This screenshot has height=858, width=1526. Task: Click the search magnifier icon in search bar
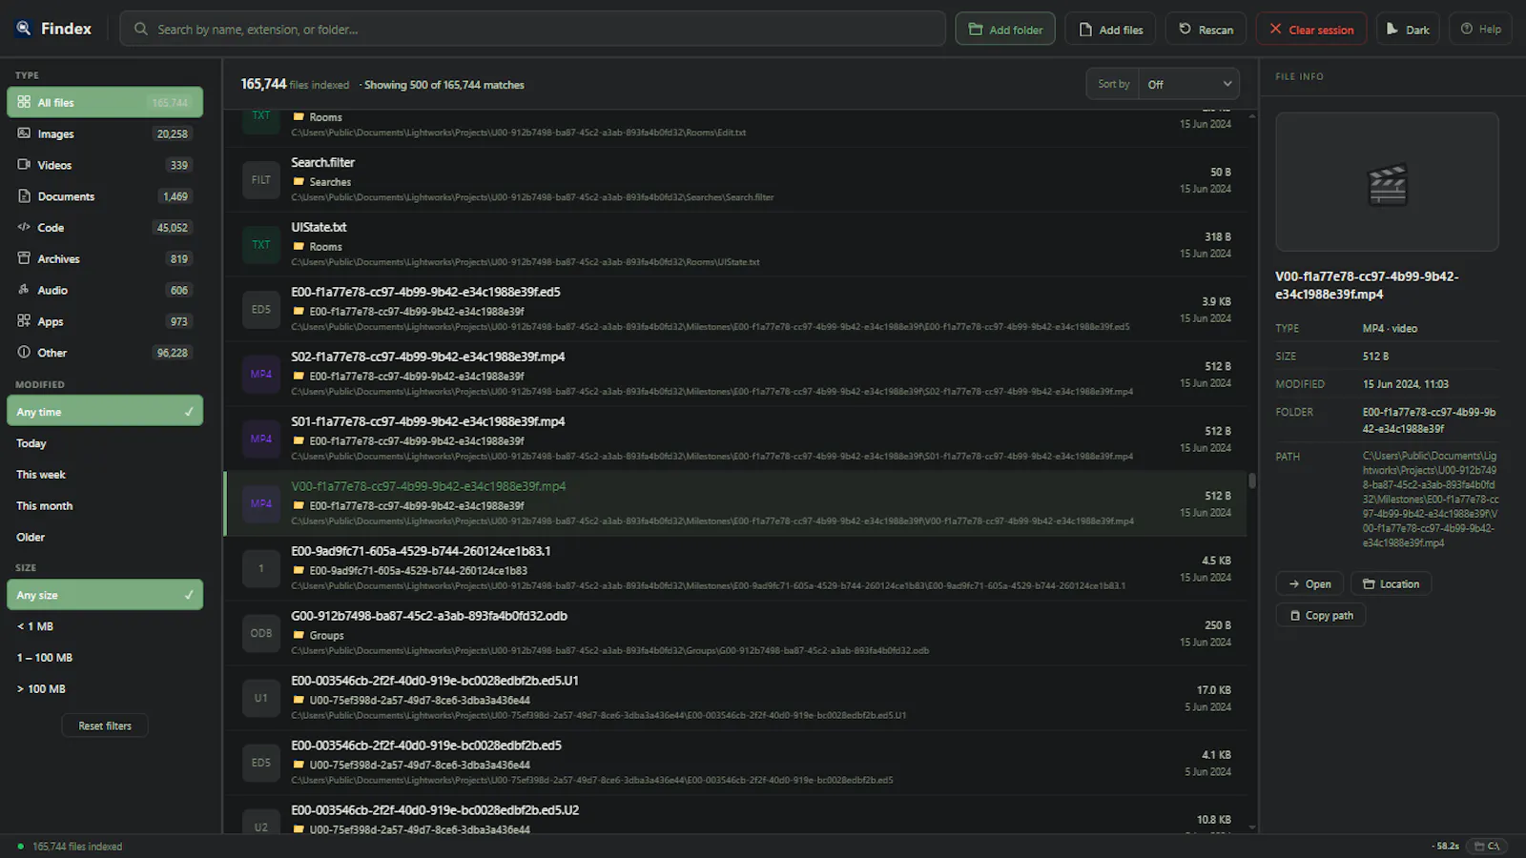pyautogui.click(x=141, y=30)
